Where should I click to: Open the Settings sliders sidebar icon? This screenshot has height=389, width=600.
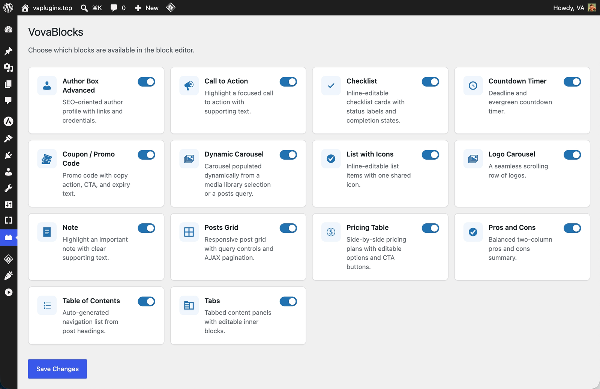[x=9, y=205]
